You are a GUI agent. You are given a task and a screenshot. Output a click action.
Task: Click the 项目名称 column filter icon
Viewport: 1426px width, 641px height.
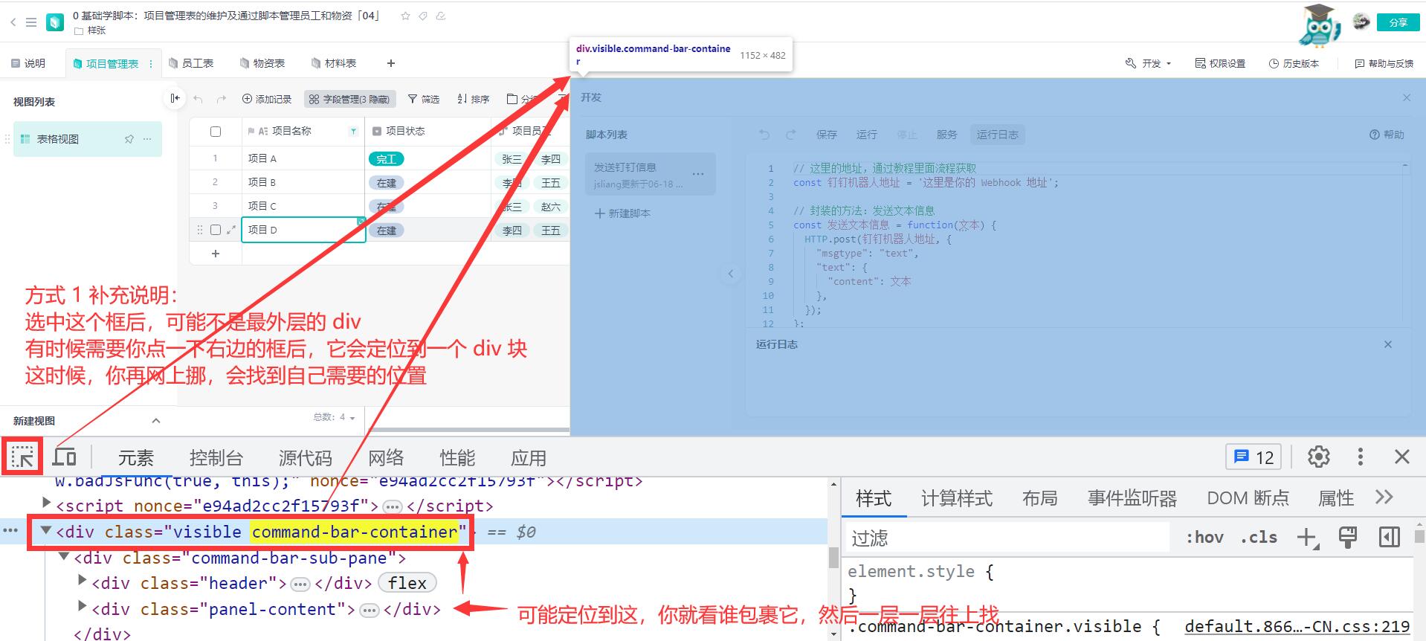pos(353,132)
